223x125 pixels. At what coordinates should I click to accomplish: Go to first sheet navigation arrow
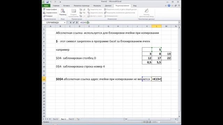point(43,119)
